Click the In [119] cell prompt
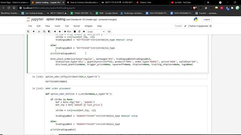241x135 pixels. click(38, 88)
